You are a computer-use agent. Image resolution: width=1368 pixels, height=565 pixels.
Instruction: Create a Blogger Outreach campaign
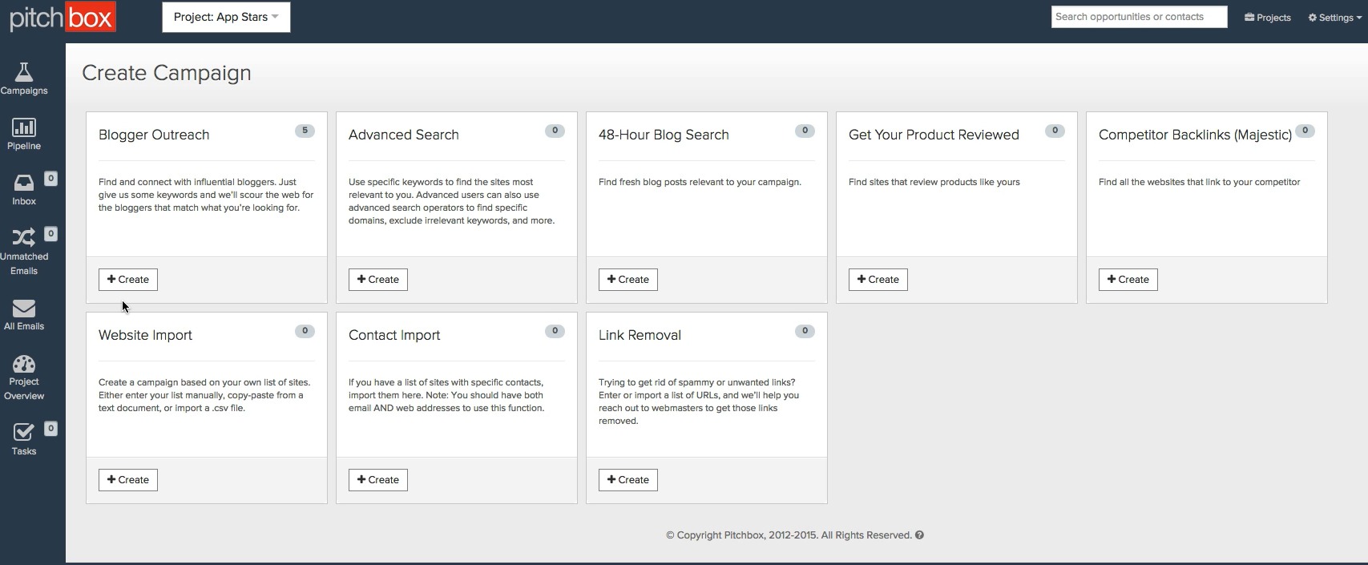[x=128, y=280]
